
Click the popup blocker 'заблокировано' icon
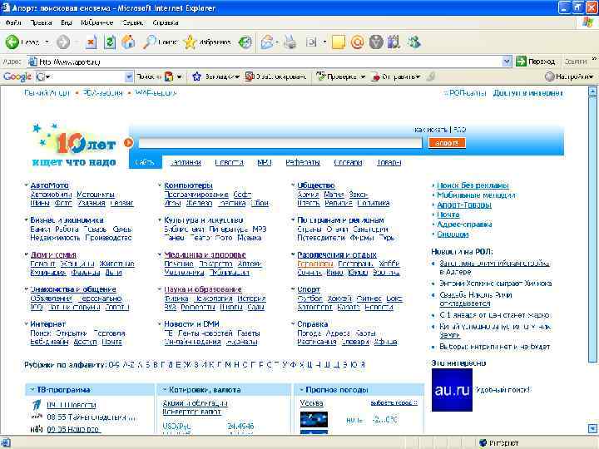click(x=250, y=76)
